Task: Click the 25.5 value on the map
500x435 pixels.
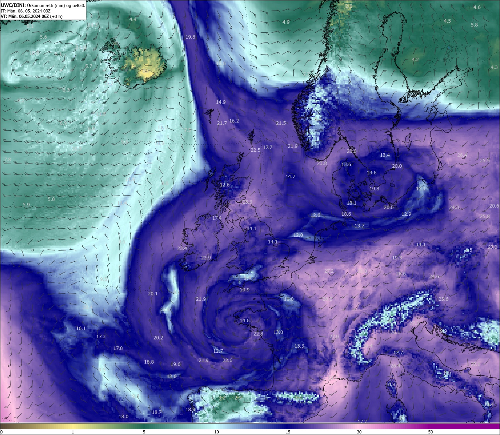Action: click(485, 160)
